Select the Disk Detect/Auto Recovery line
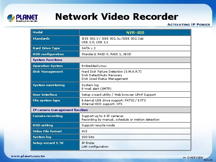216x162 pixels. click(x=102, y=75)
